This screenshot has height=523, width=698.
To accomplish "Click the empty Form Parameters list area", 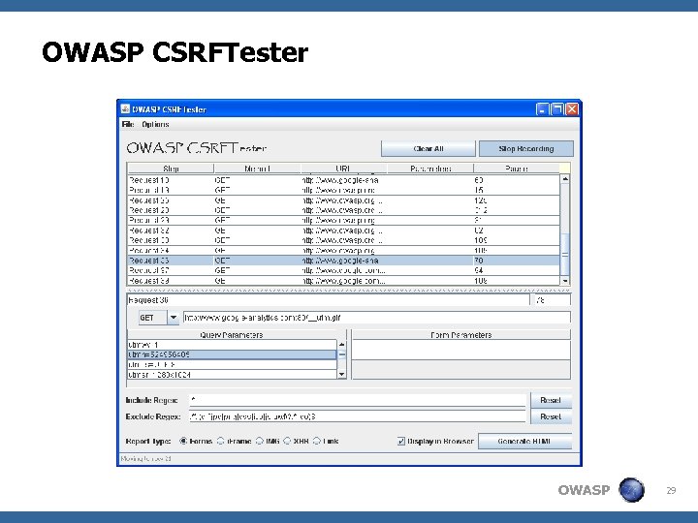I will pyautogui.click(x=461, y=350).
